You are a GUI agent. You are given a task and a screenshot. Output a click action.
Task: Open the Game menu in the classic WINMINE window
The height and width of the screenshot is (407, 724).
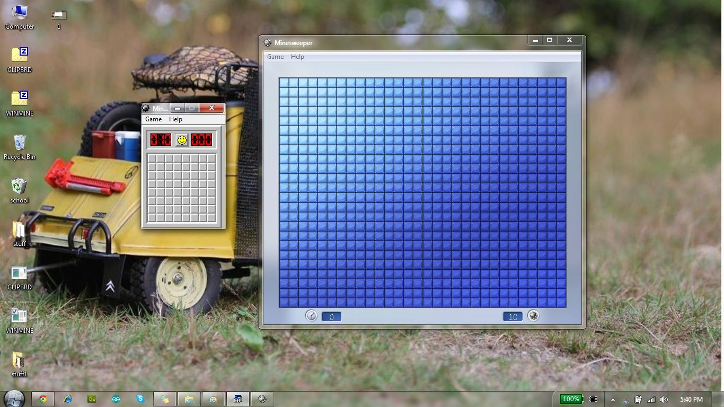pos(153,119)
